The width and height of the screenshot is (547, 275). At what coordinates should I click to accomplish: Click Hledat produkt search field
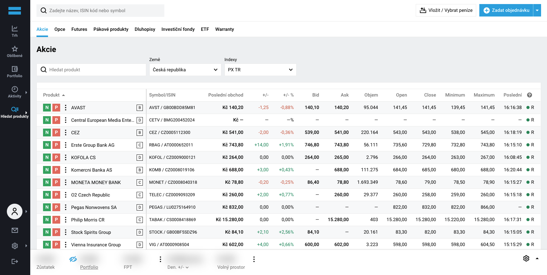91,70
